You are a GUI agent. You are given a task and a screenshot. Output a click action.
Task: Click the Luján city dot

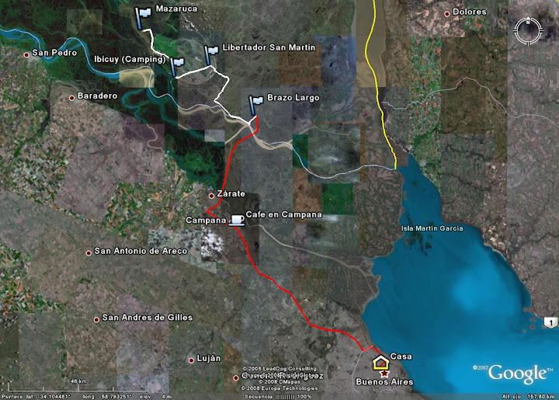[x=191, y=360]
